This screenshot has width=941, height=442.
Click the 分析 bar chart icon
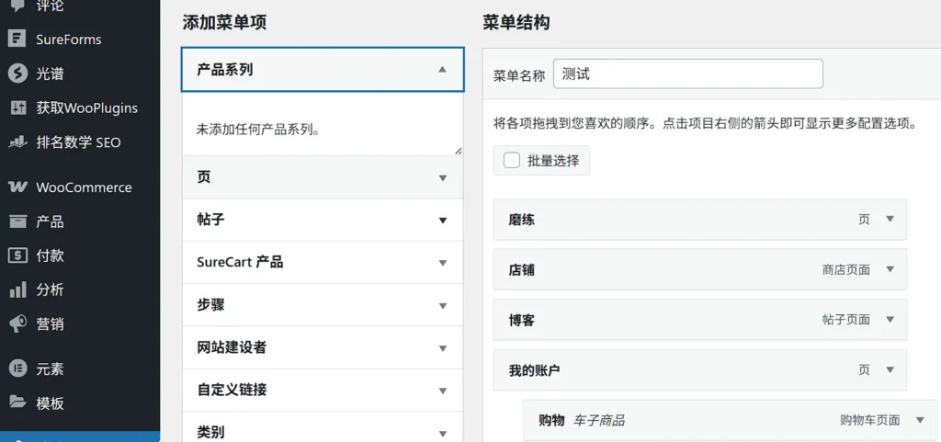(x=17, y=290)
